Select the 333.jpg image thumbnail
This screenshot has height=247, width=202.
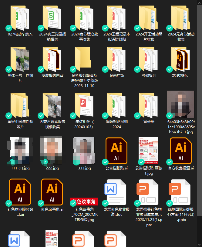[x=84, y=150]
